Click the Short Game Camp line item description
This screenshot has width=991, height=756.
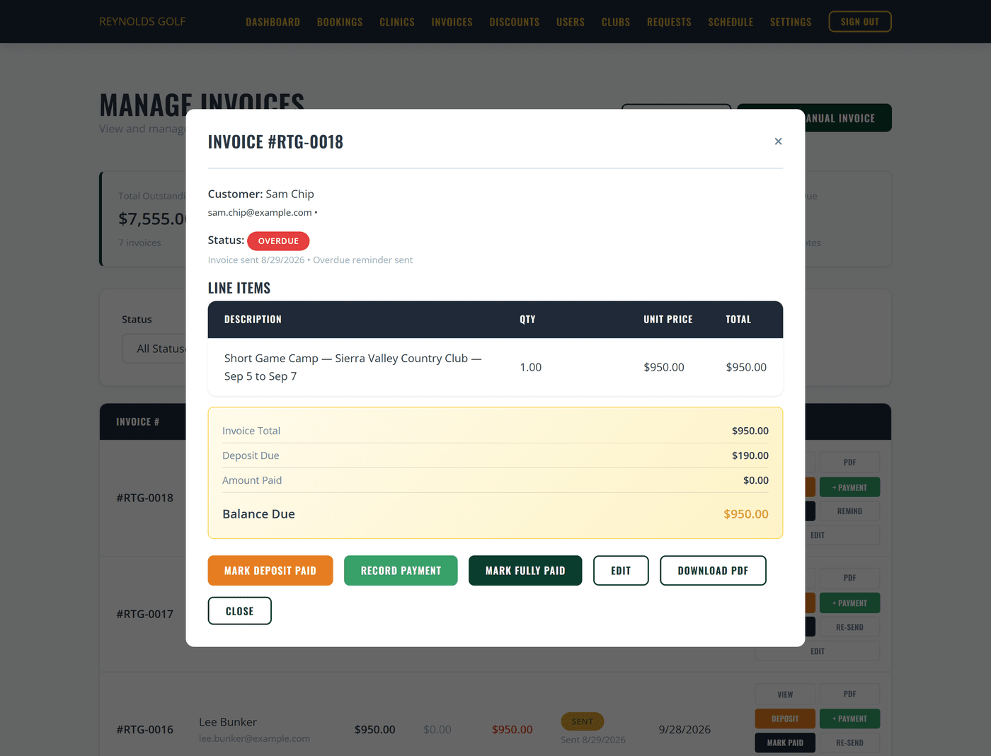(353, 367)
